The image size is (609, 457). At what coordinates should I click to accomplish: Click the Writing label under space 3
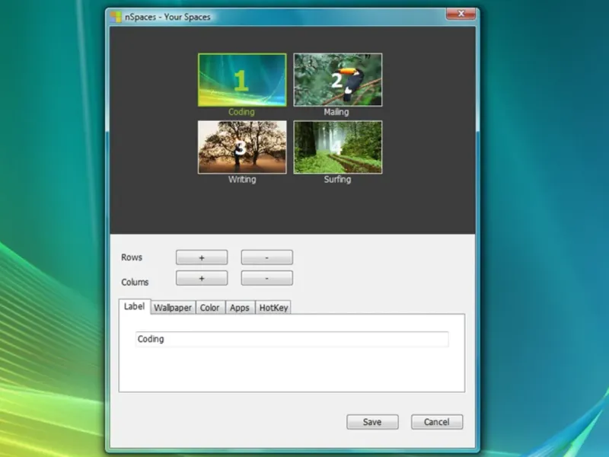coord(242,180)
